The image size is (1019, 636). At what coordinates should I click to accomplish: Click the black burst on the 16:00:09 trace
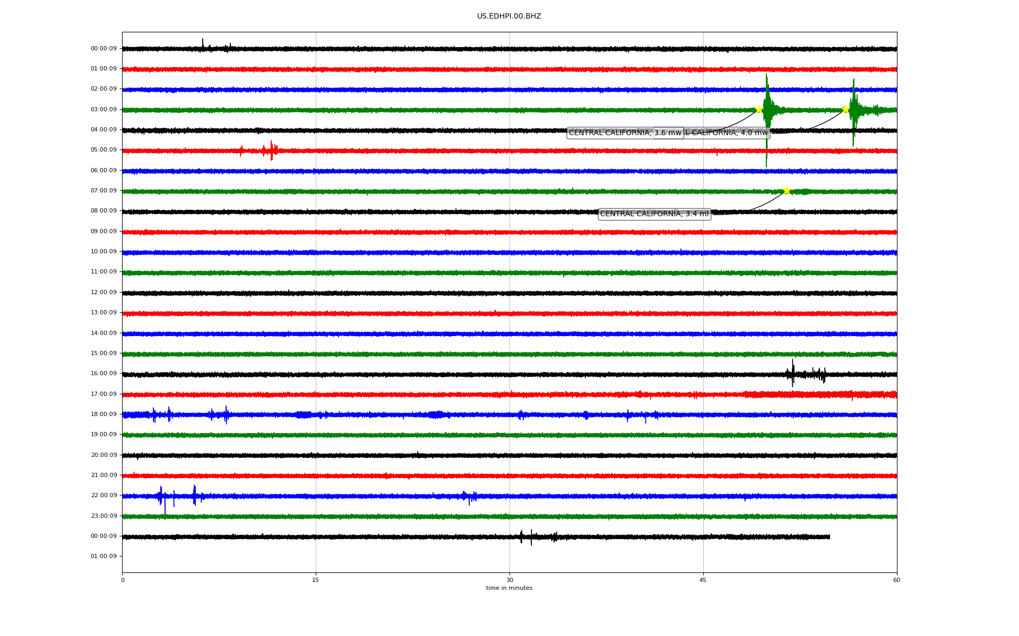pyautogui.click(x=793, y=374)
